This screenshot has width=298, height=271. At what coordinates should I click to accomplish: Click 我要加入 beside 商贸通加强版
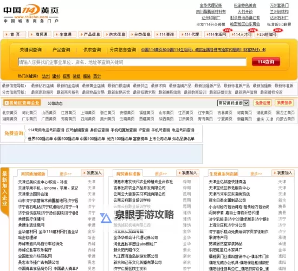tap(92, 173)
